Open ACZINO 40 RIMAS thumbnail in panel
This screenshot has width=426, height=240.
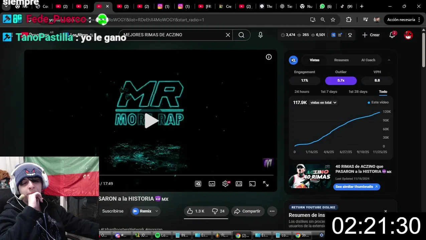point(310,176)
